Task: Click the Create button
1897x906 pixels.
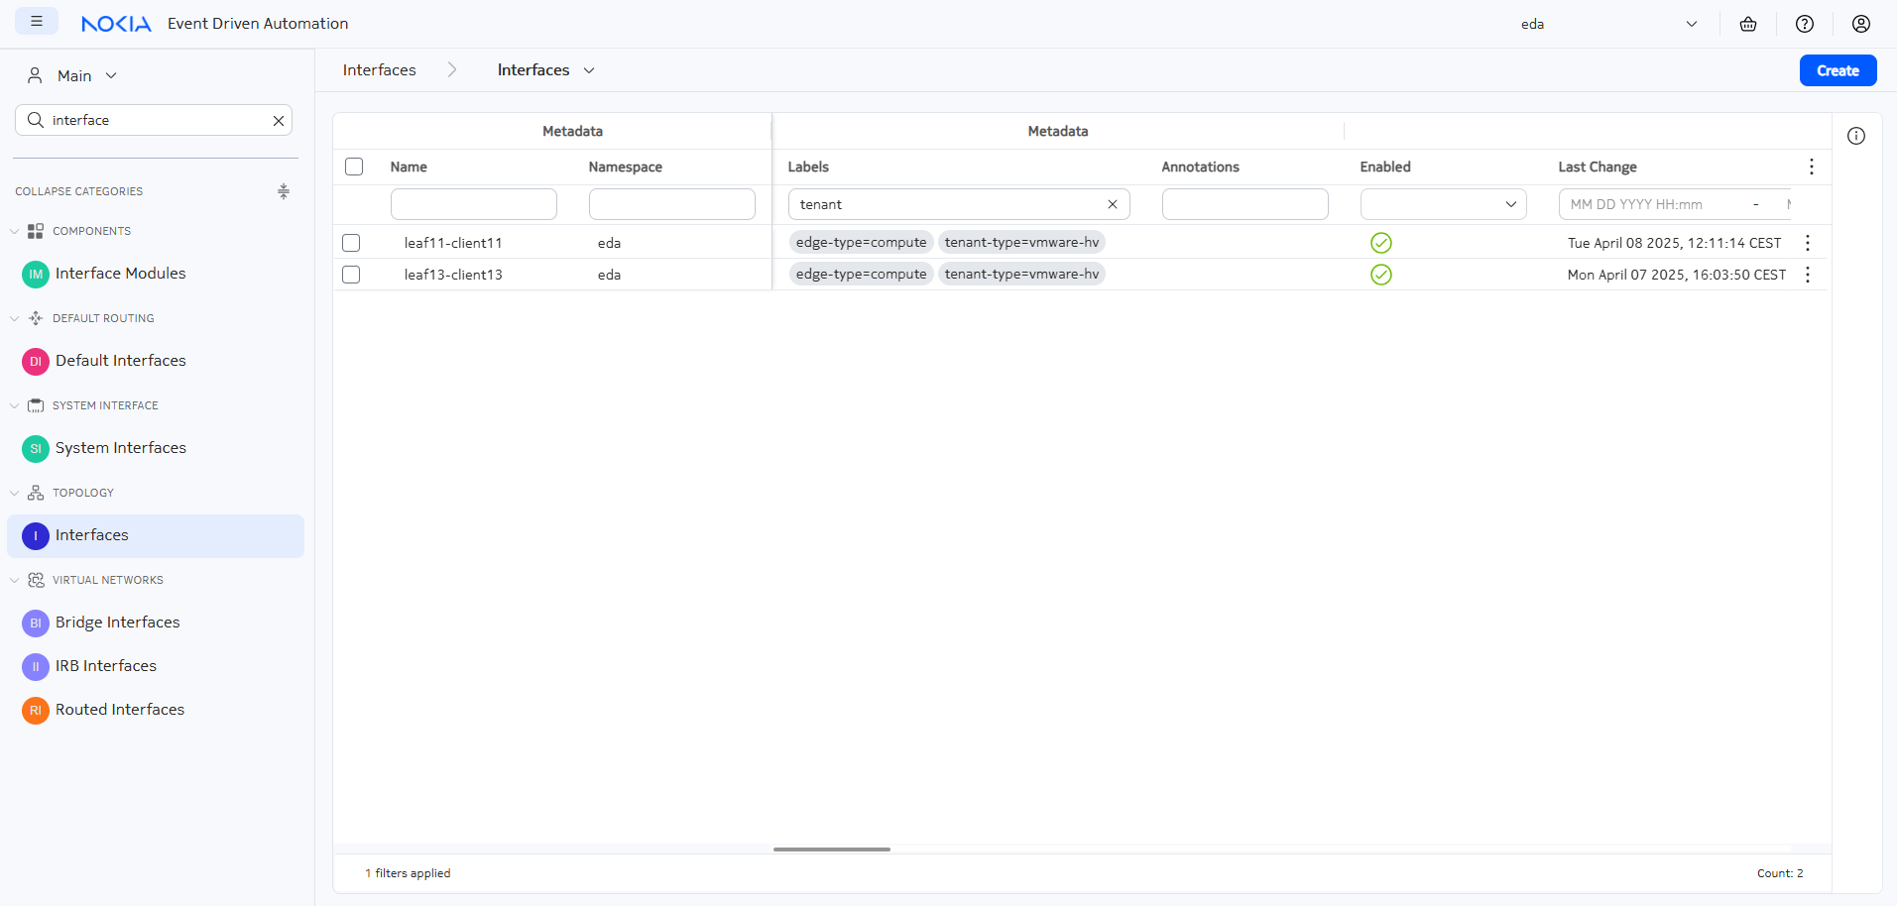Action: coord(1837,70)
